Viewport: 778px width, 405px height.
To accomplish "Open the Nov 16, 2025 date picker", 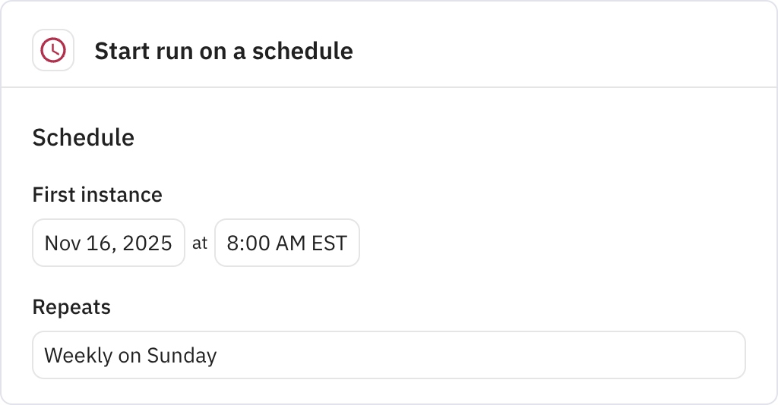I will click(x=109, y=243).
